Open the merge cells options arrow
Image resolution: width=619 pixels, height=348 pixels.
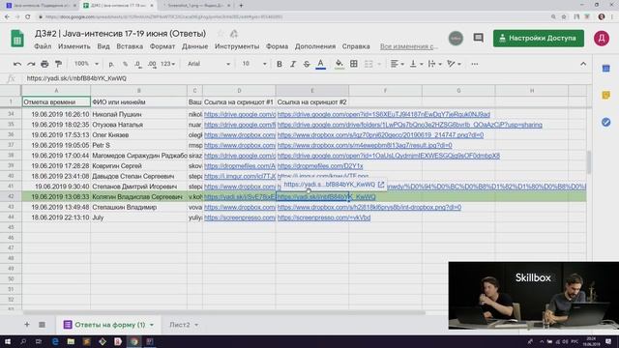tap(379, 64)
